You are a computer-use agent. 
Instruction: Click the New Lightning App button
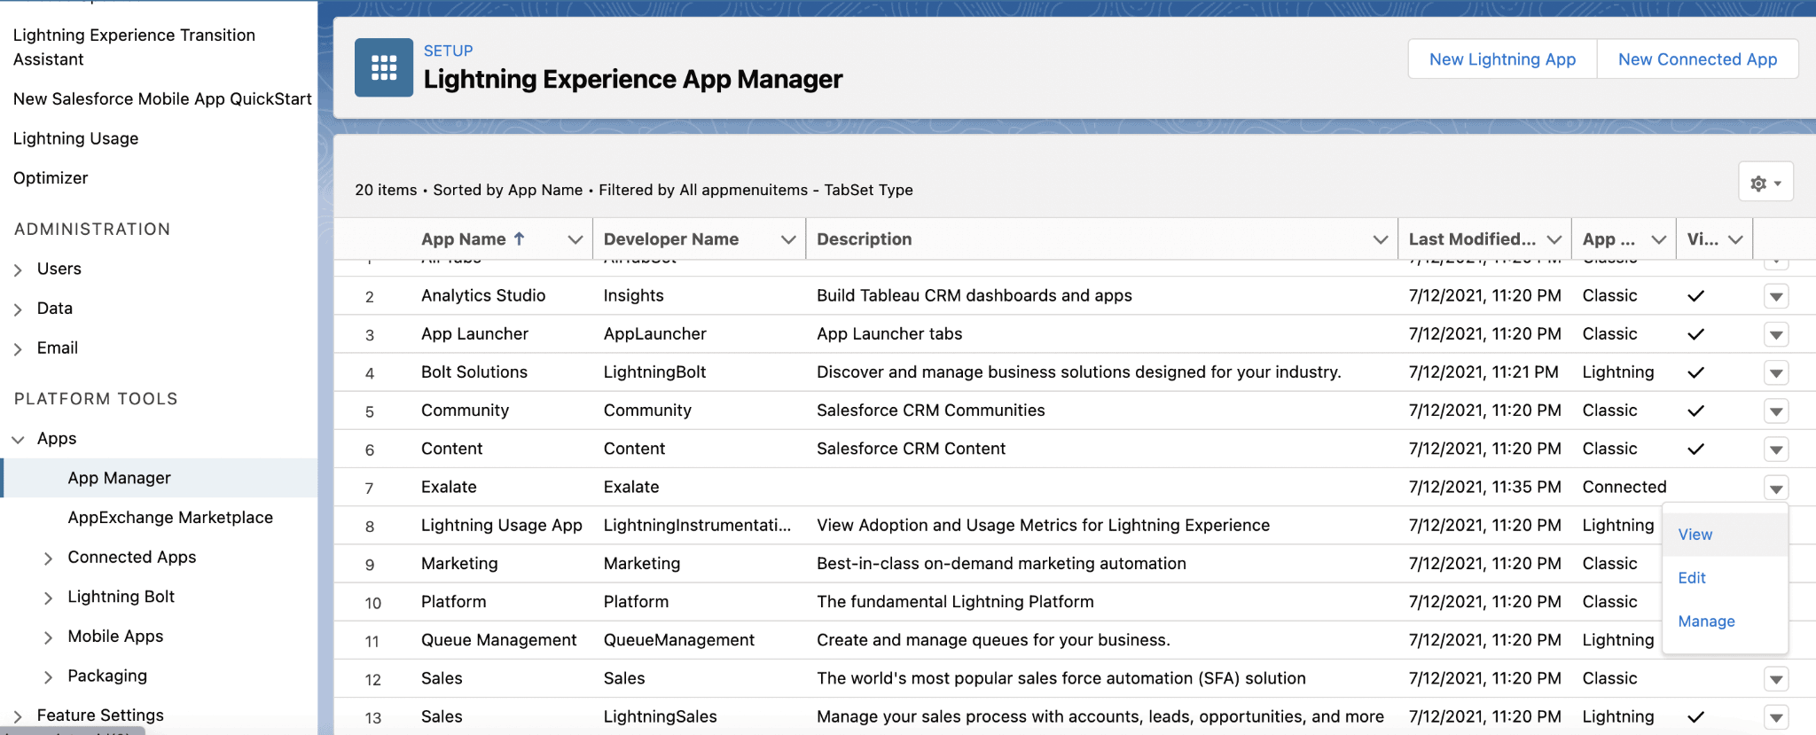coord(1502,59)
